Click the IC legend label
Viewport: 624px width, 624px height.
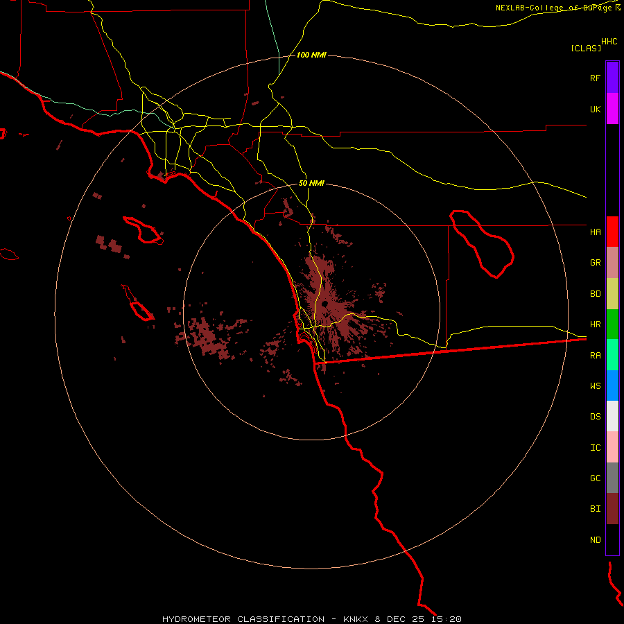[x=595, y=448]
